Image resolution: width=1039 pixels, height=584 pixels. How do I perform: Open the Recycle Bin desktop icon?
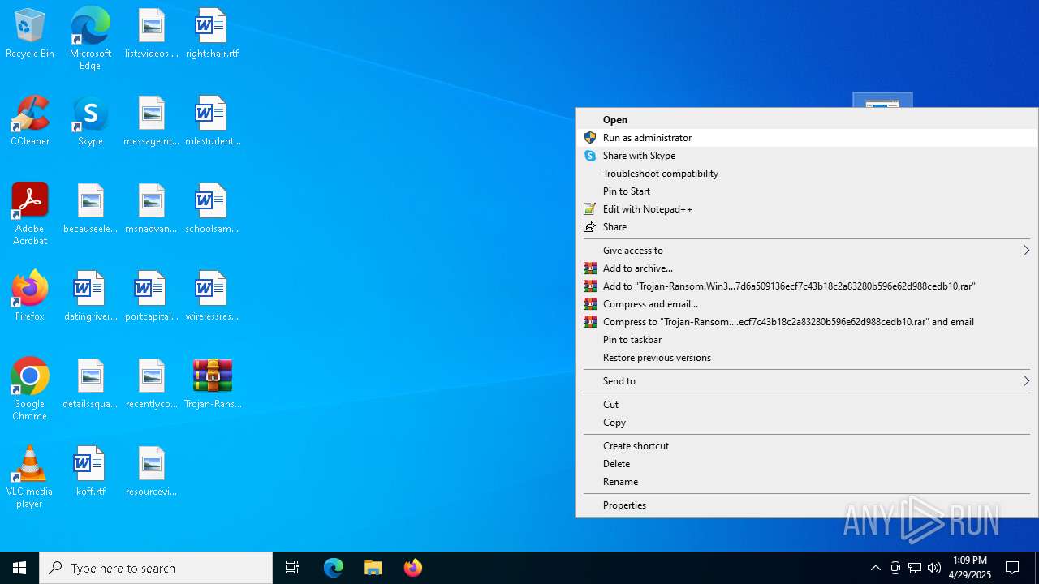(30, 34)
